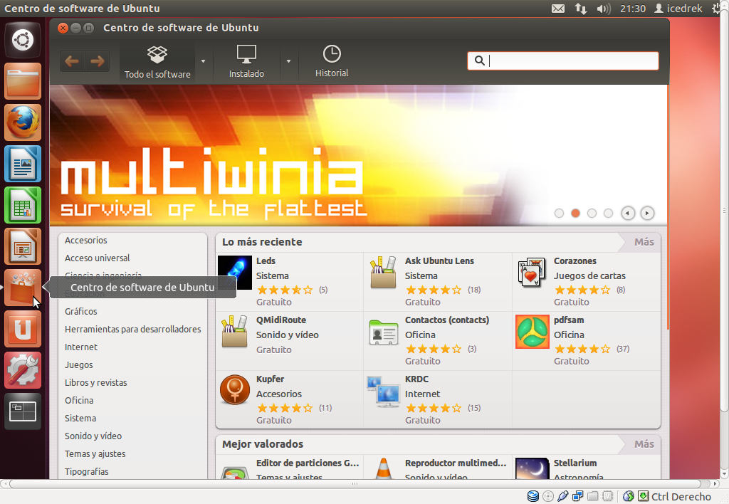
Task: Click inside the search input field
Action: [570, 61]
